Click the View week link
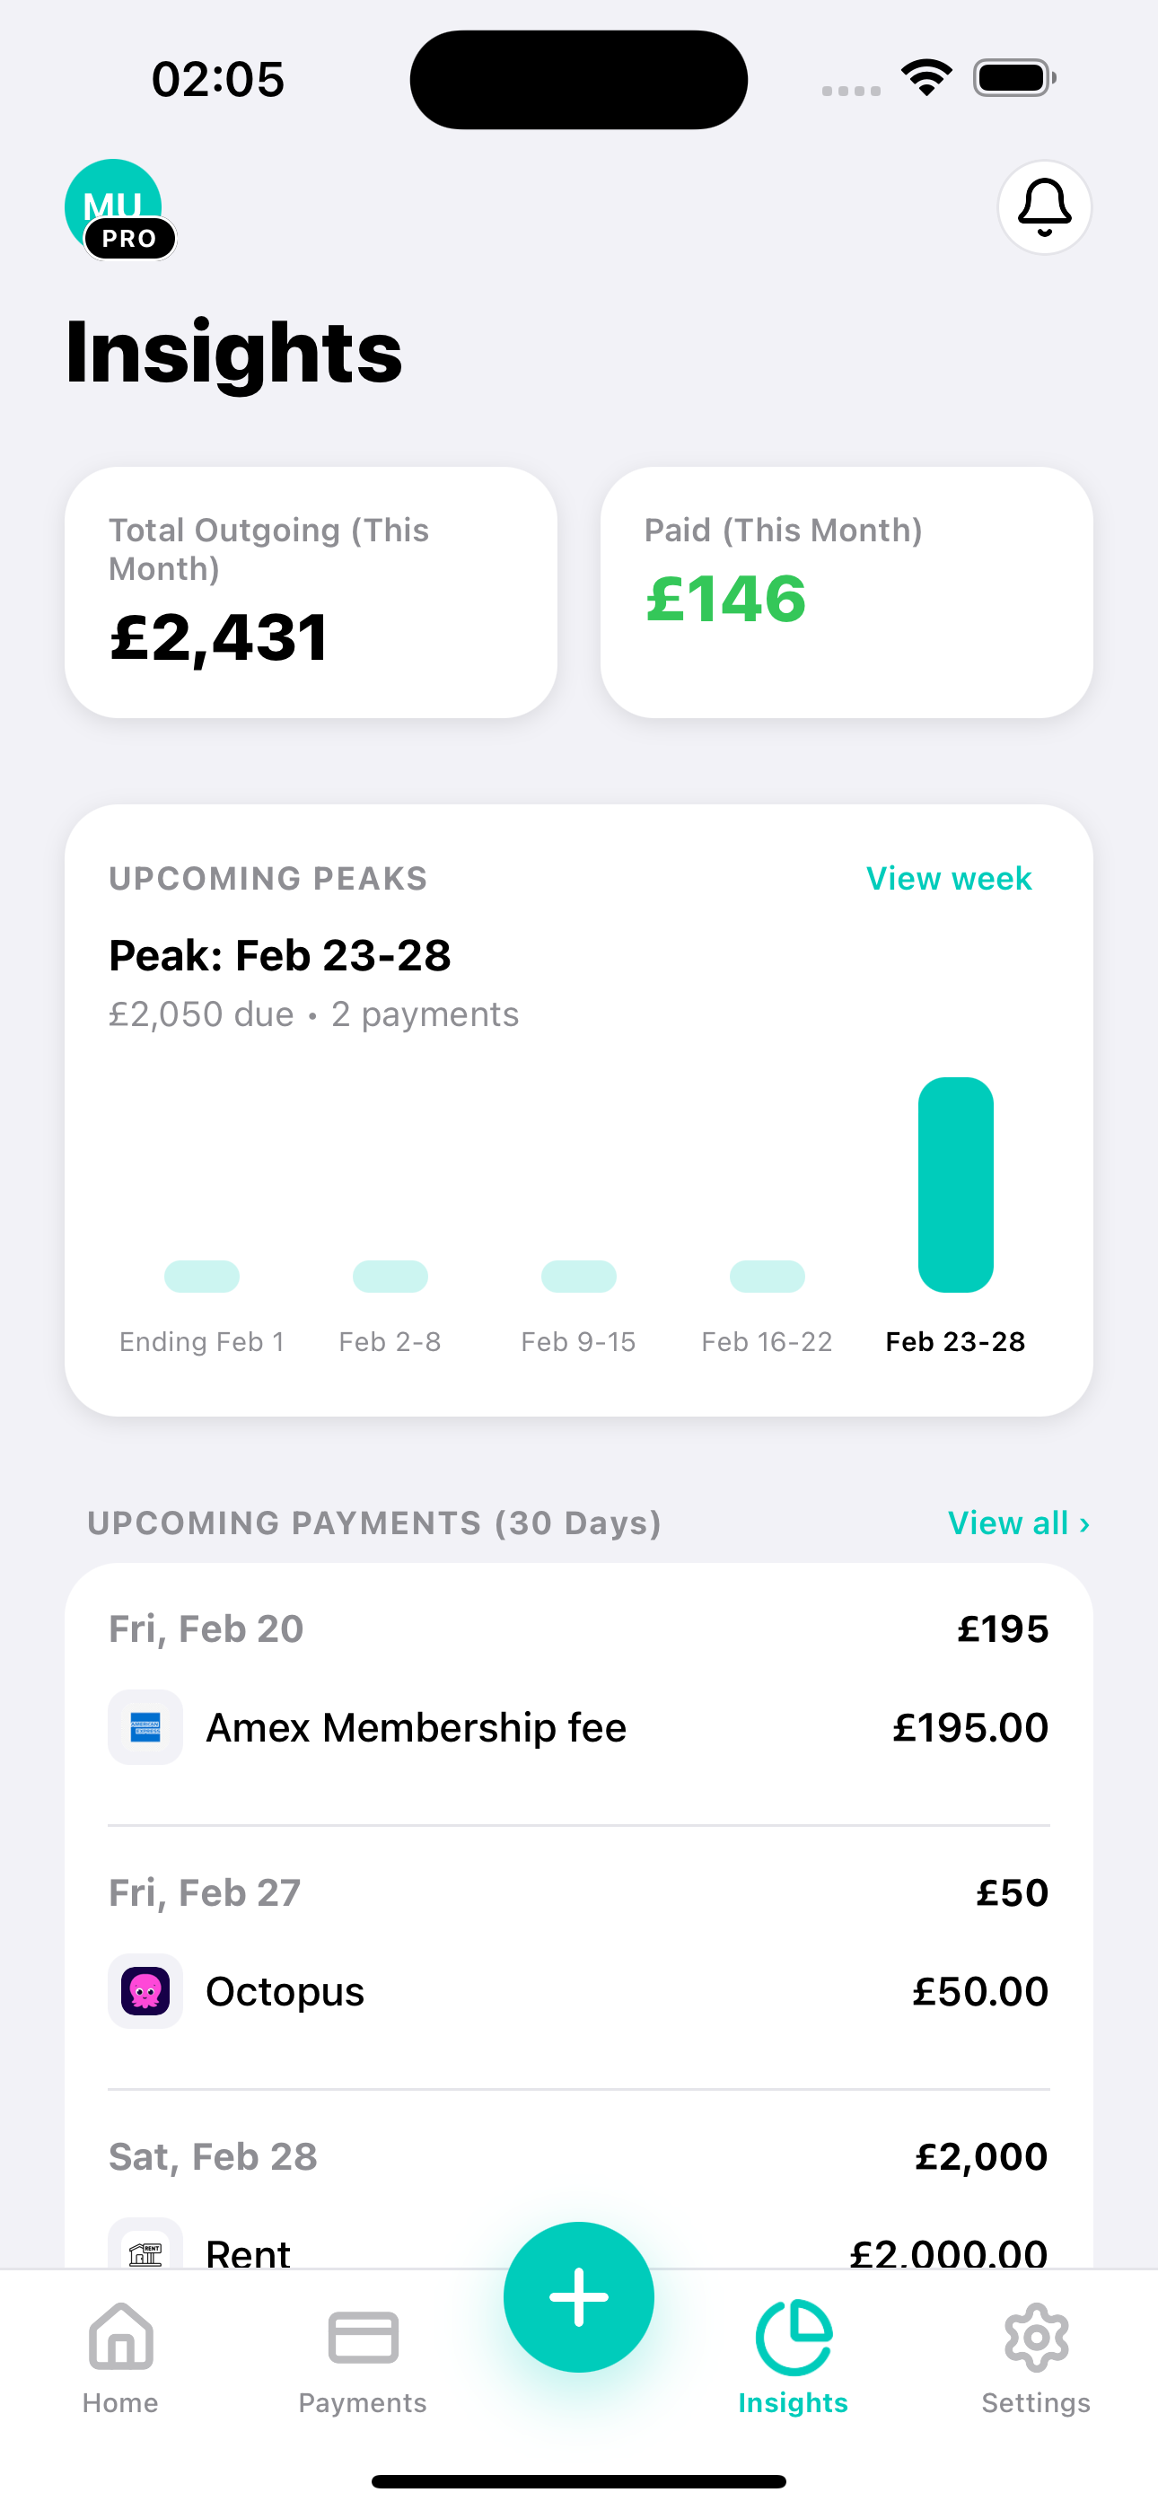Screen dimensions: 1158x2510 [949, 879]
